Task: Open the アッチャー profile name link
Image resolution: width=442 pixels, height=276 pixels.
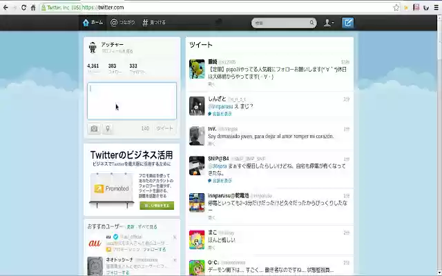Action: (112, 44)
